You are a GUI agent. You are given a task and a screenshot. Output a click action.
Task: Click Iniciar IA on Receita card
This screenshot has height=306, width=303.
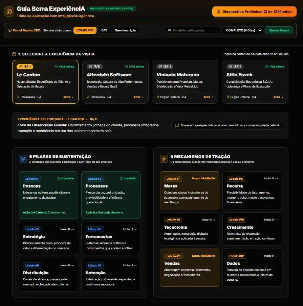click(271, 179)
